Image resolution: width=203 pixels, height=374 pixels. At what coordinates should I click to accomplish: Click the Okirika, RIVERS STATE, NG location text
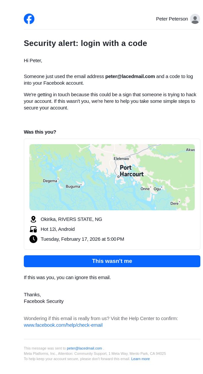pyautogui.click(x=71, y=219)
